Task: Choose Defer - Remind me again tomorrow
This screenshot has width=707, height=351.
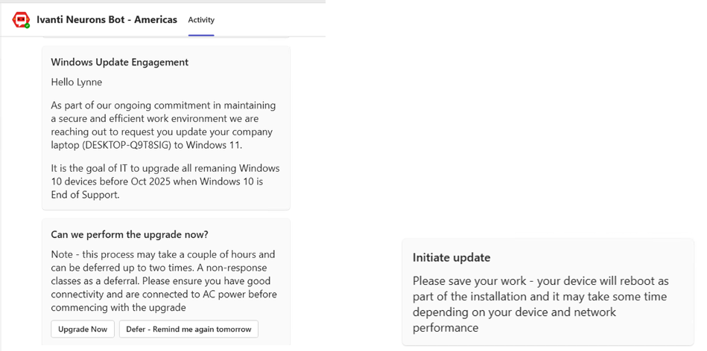Action: click(188, 329)
